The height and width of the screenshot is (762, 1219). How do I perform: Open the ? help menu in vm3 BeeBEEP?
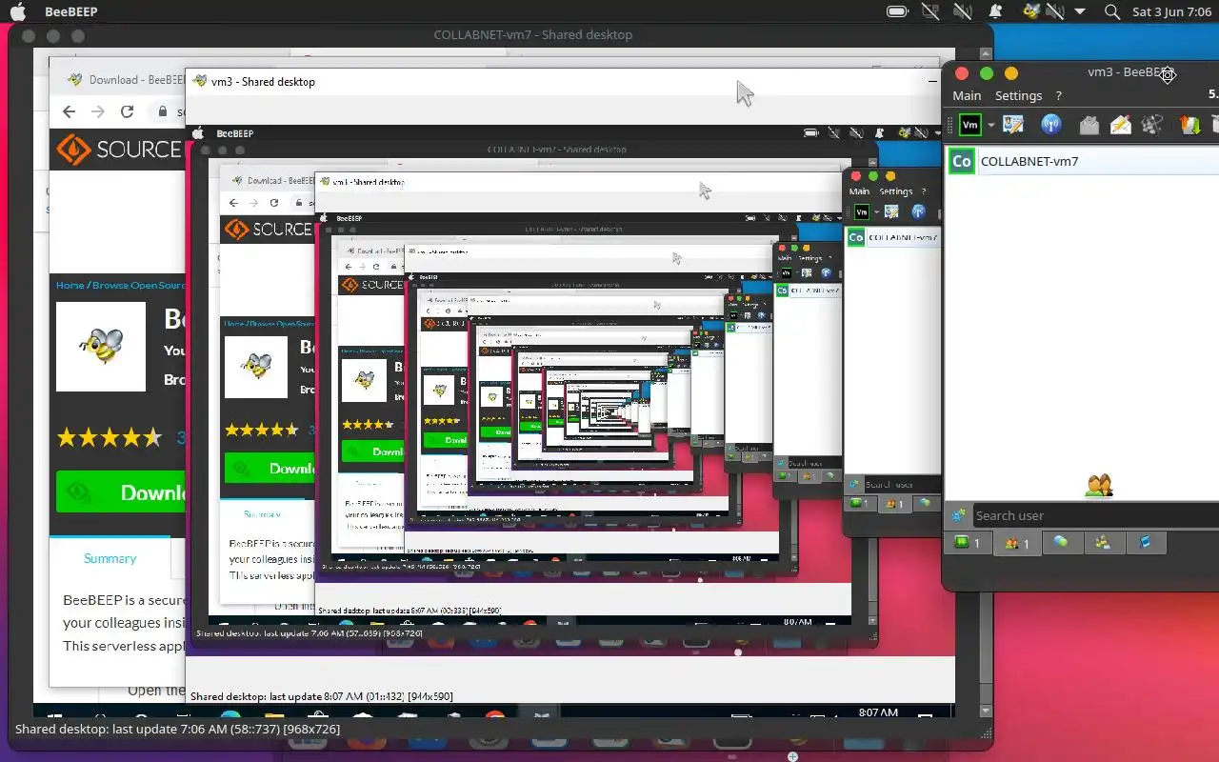coord(1058,95)
